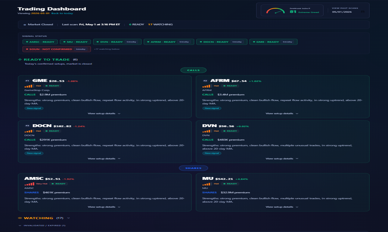Screen dimensions: 388x232
Task: Expand MU View setup details
Action: click(282, 207)
